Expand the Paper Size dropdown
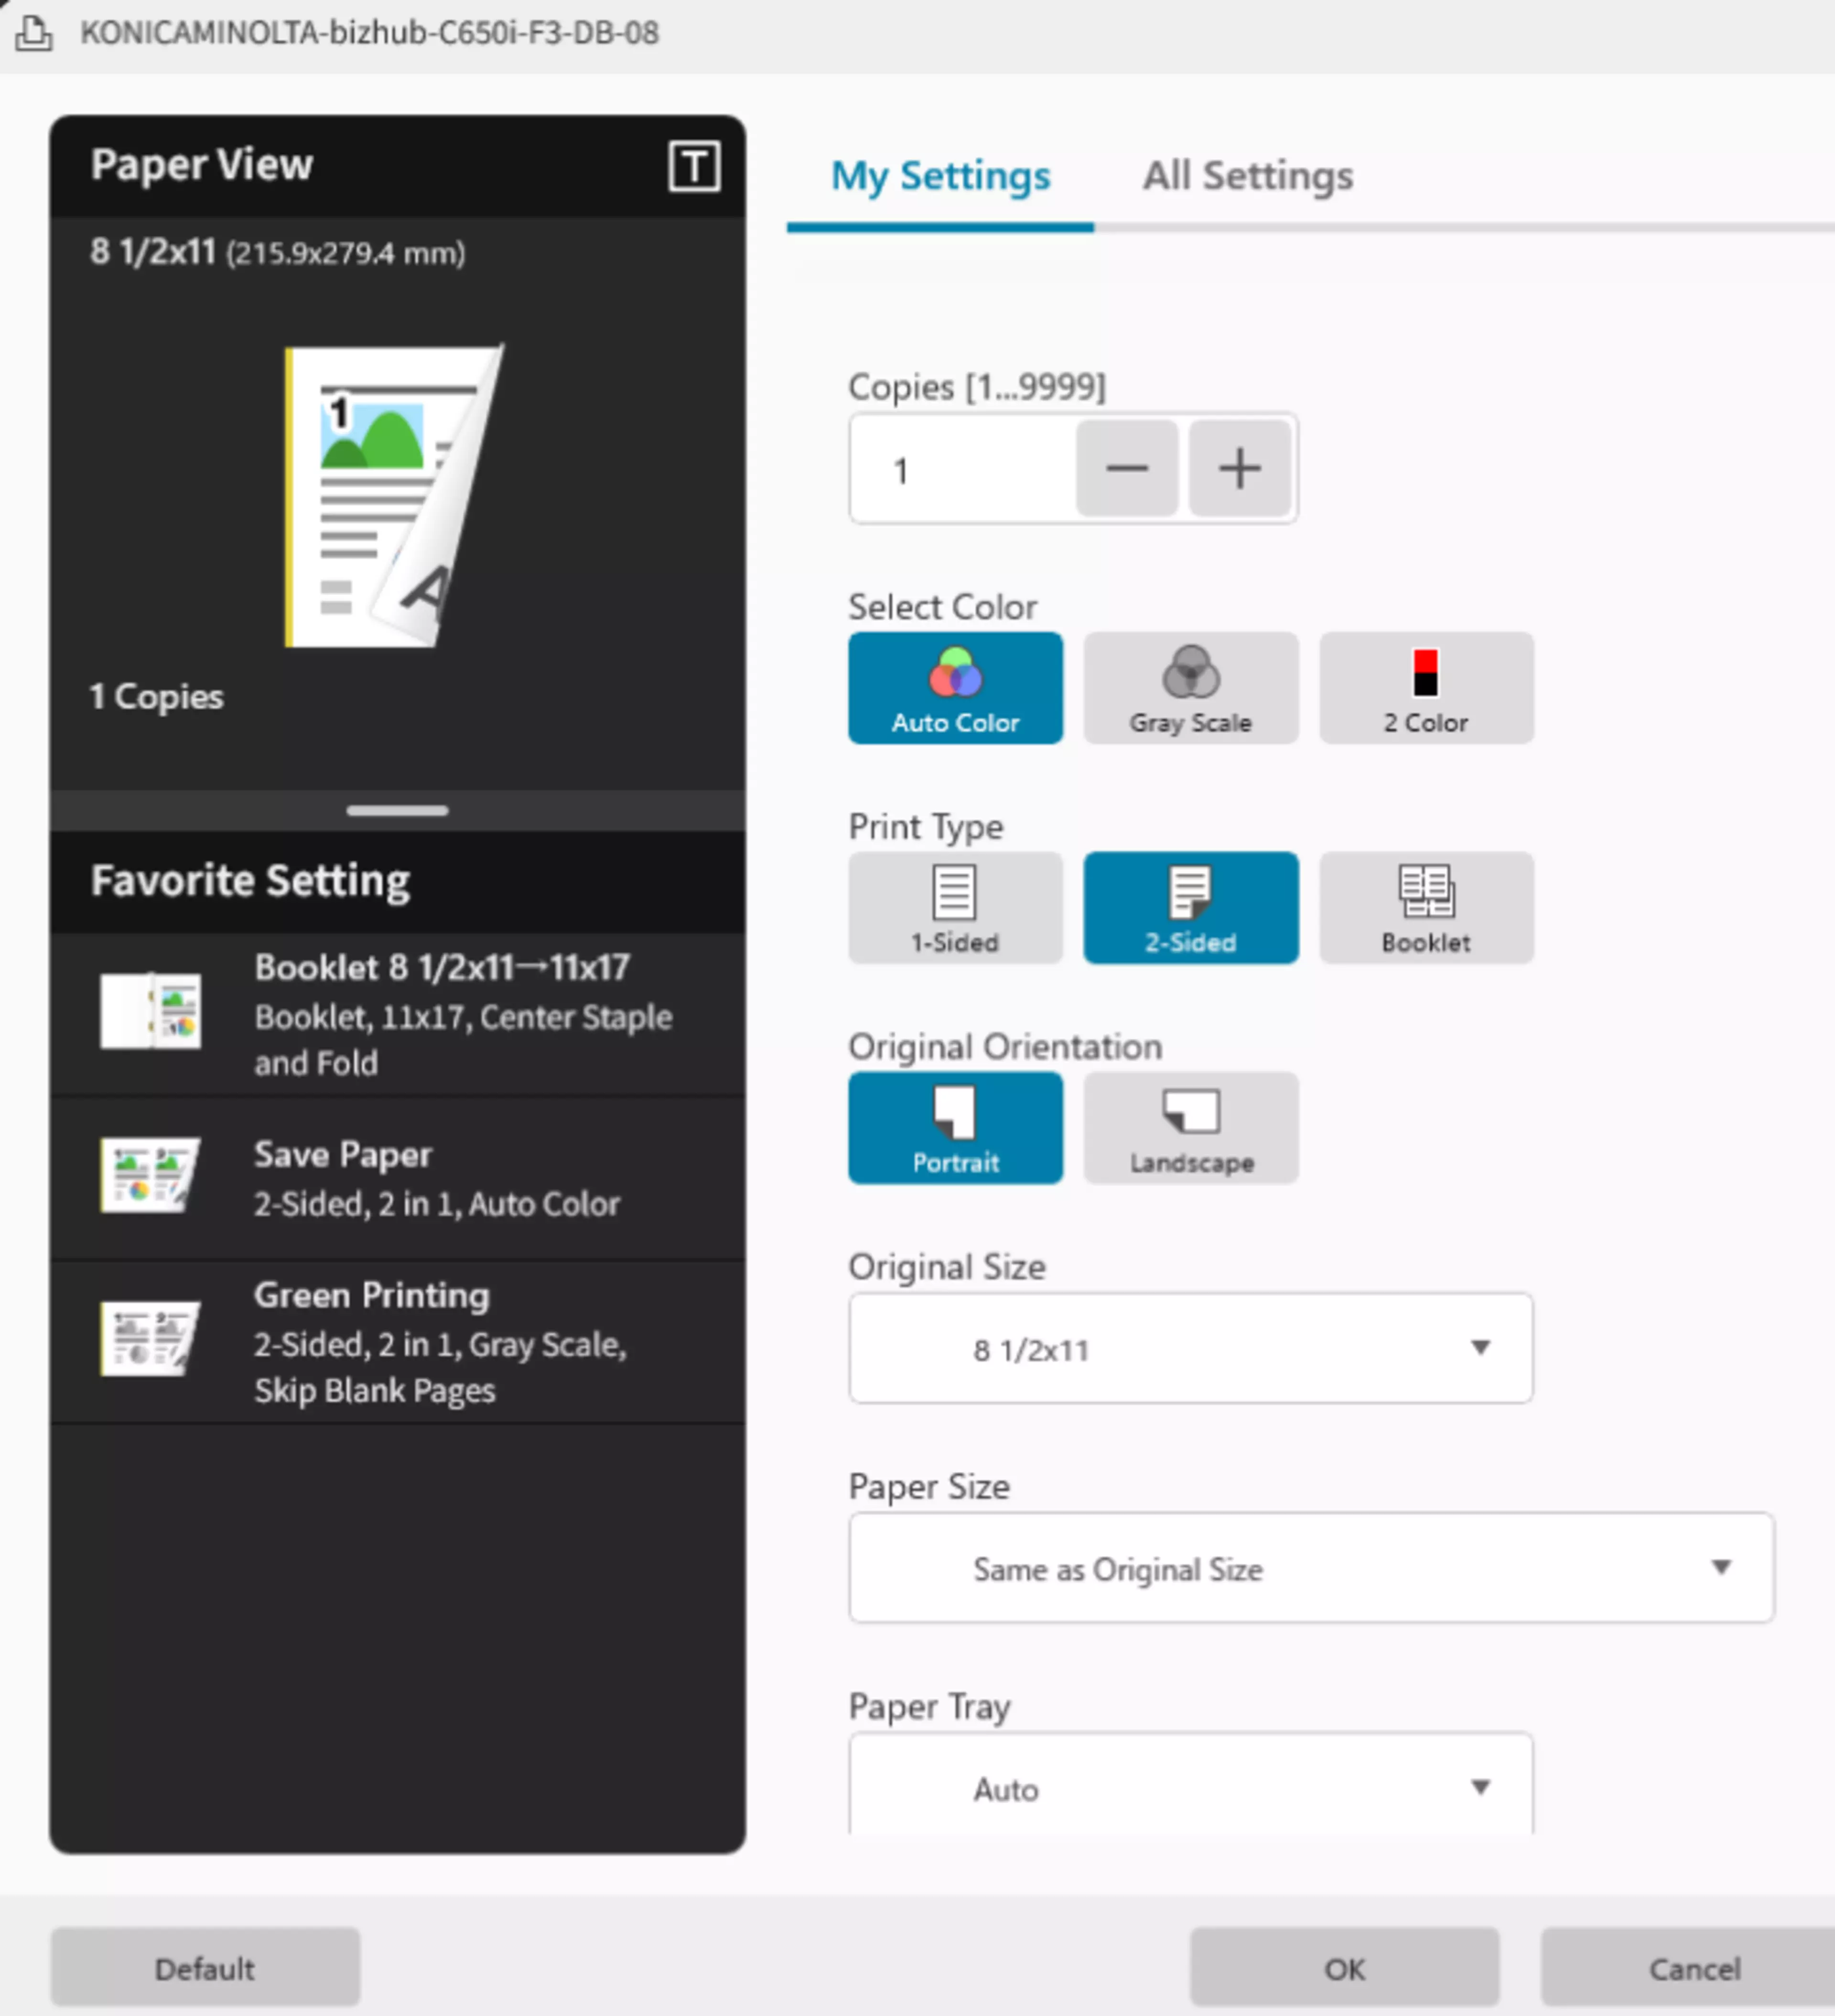 (x=1310, y=1568)
